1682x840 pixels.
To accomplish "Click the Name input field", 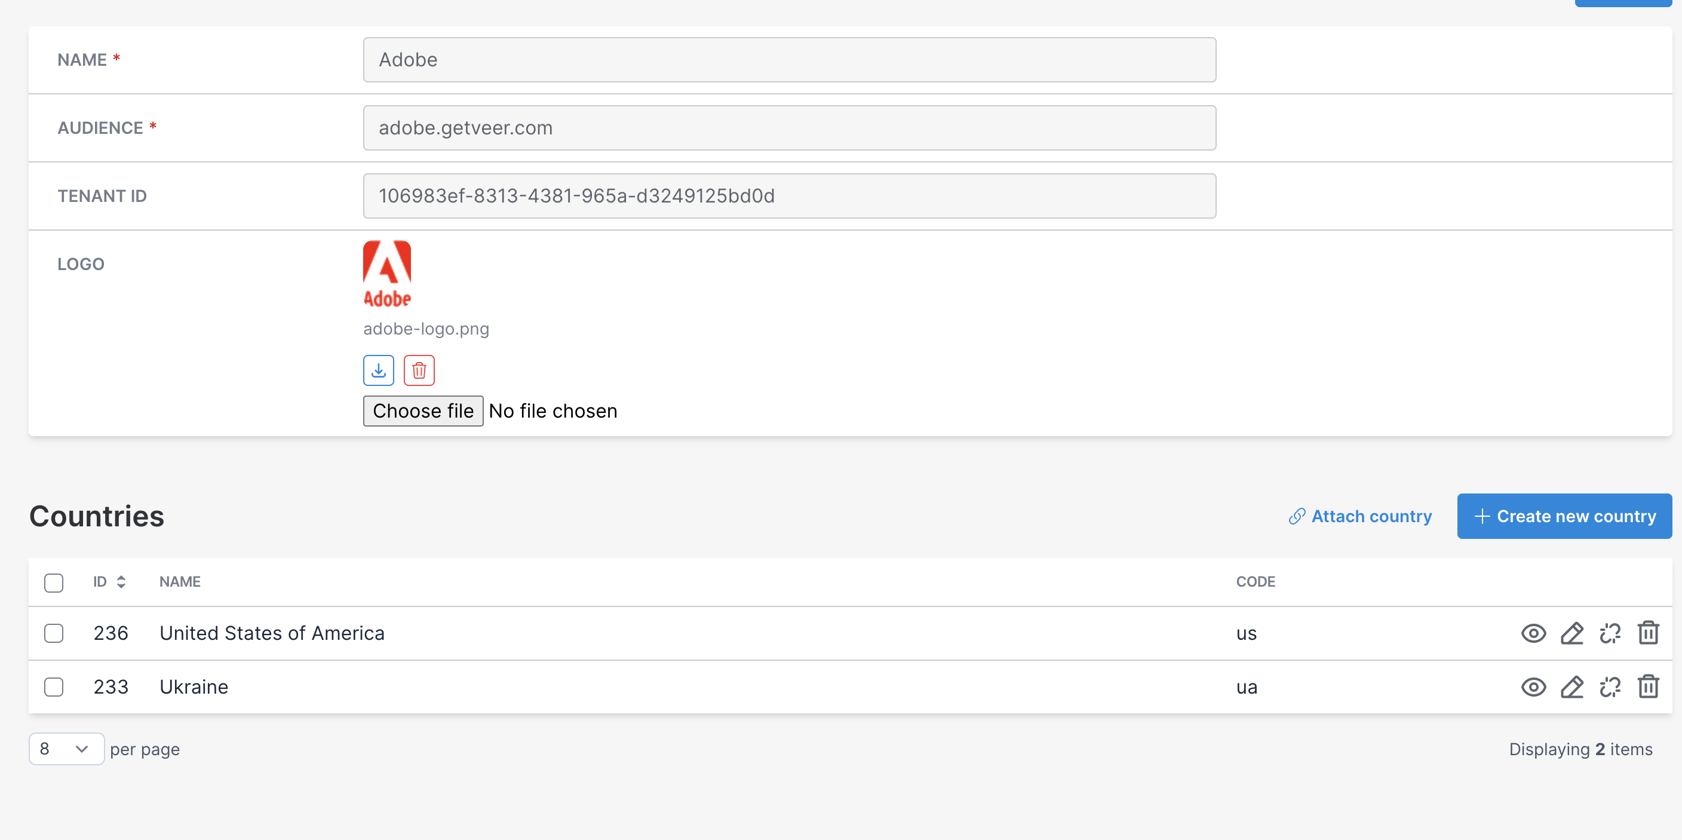I will click(x=789, y=59).
